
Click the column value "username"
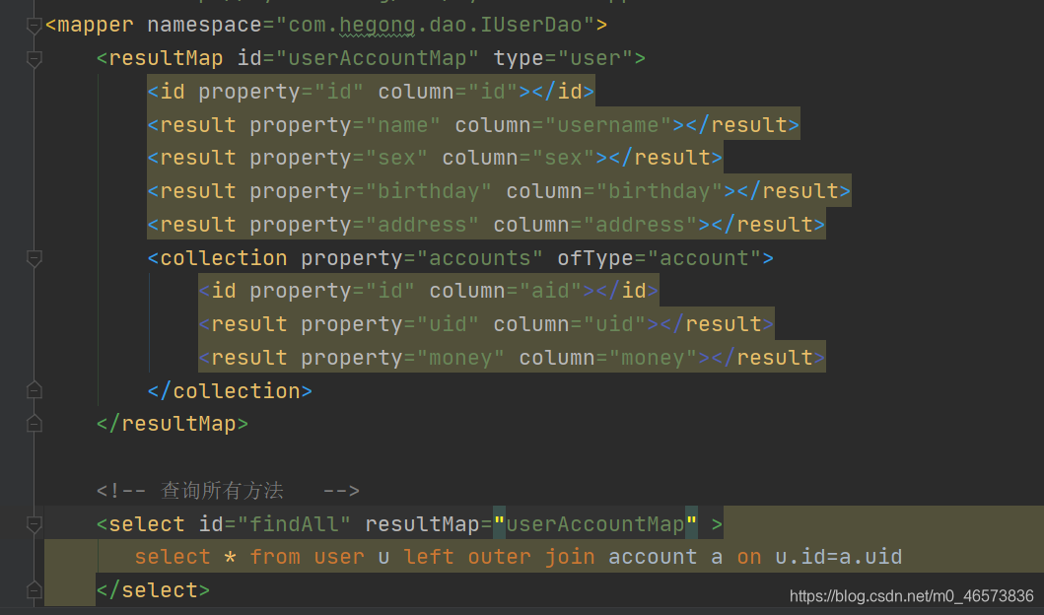pyautogui.click(x=608, y=125)
